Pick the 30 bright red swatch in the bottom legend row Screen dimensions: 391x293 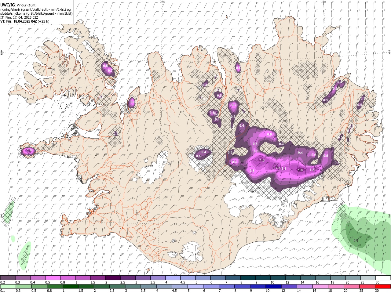pyautogui.click(x=383, y=287)
